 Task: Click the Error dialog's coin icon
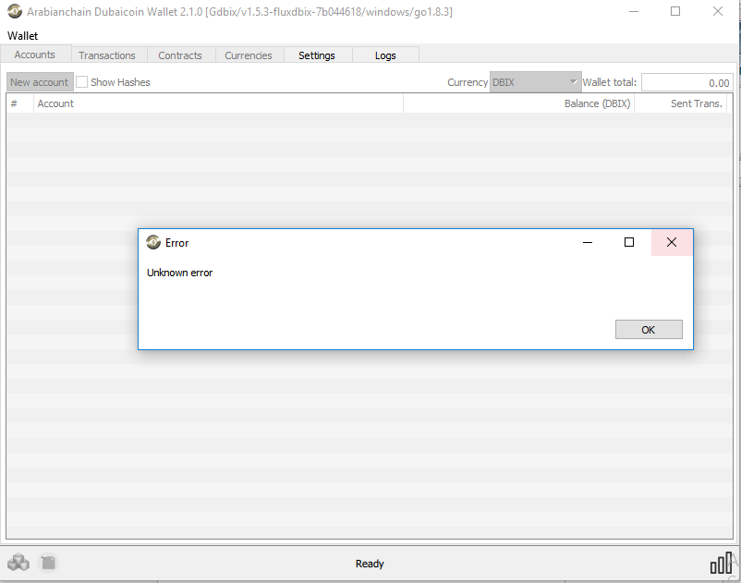coord(153,242)
